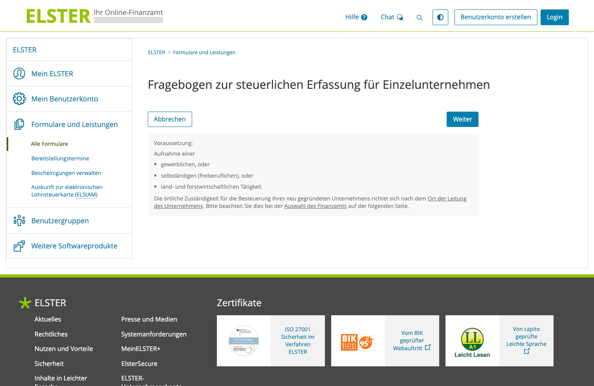Click the Abbrechen button

tap(170, 119)
